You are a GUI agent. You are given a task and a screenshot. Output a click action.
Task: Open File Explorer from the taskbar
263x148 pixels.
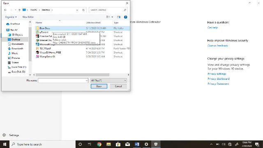(108, 144)
